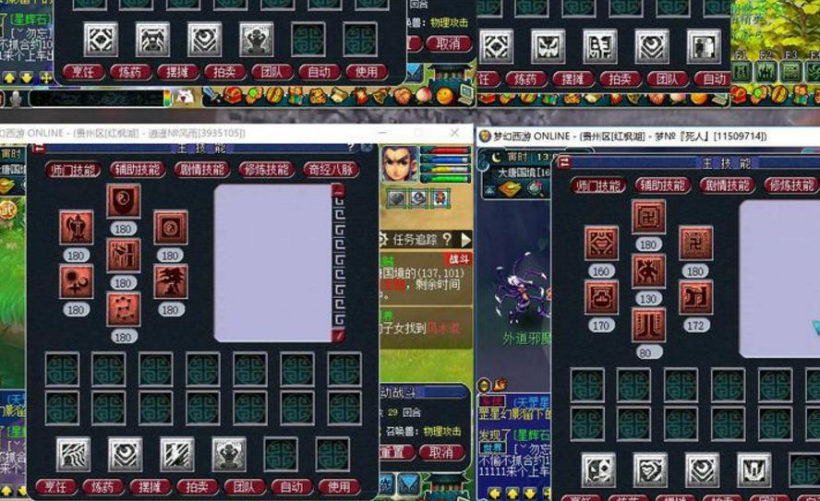
Task: Choose the silver seated-figure skill in 逍遥№风雨 window
Action: [228, 455]
